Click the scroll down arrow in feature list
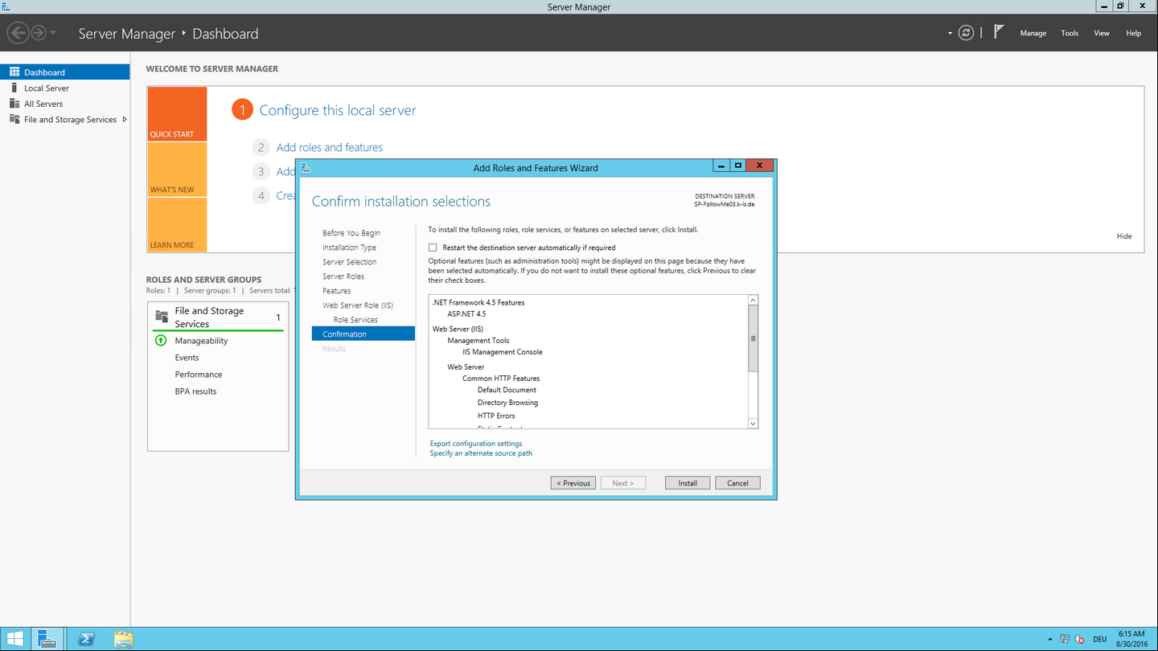The image size is (1158, 651). (754, 423)
